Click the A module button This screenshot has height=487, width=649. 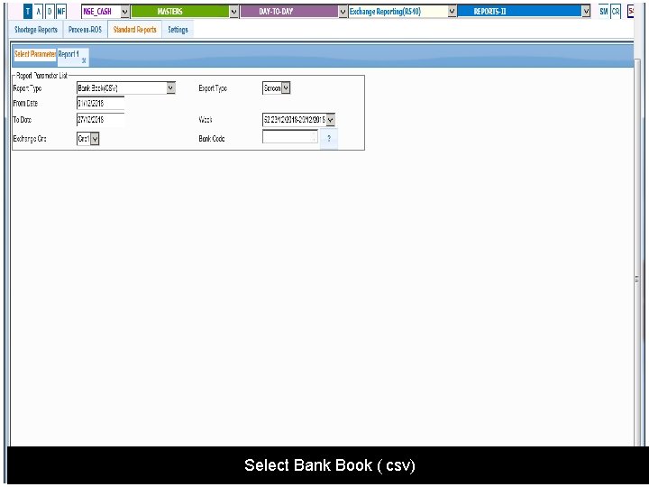(x=39, y=12)
